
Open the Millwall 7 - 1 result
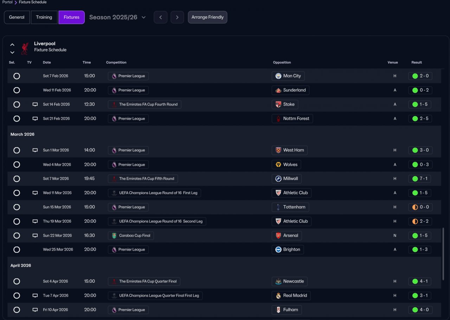420,179
